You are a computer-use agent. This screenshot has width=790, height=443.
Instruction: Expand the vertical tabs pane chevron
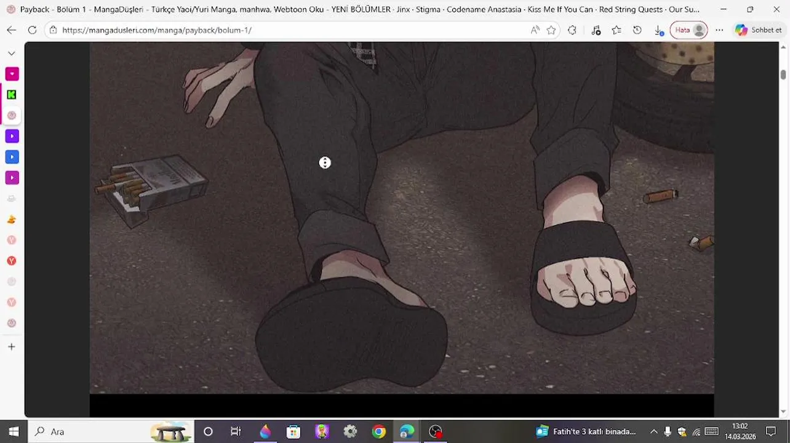tap(11, 54)
